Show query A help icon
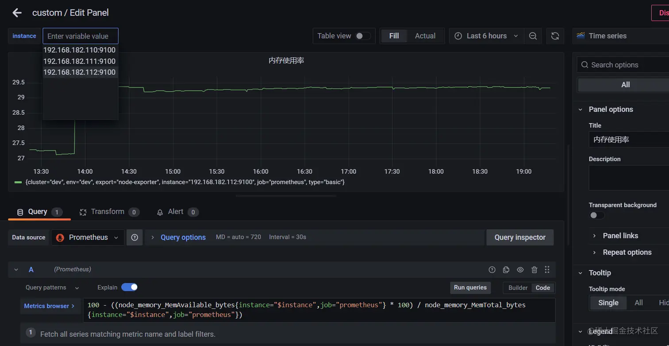This screenshot has width=669, height=346. pyautogui.click(x=492, y=269)
